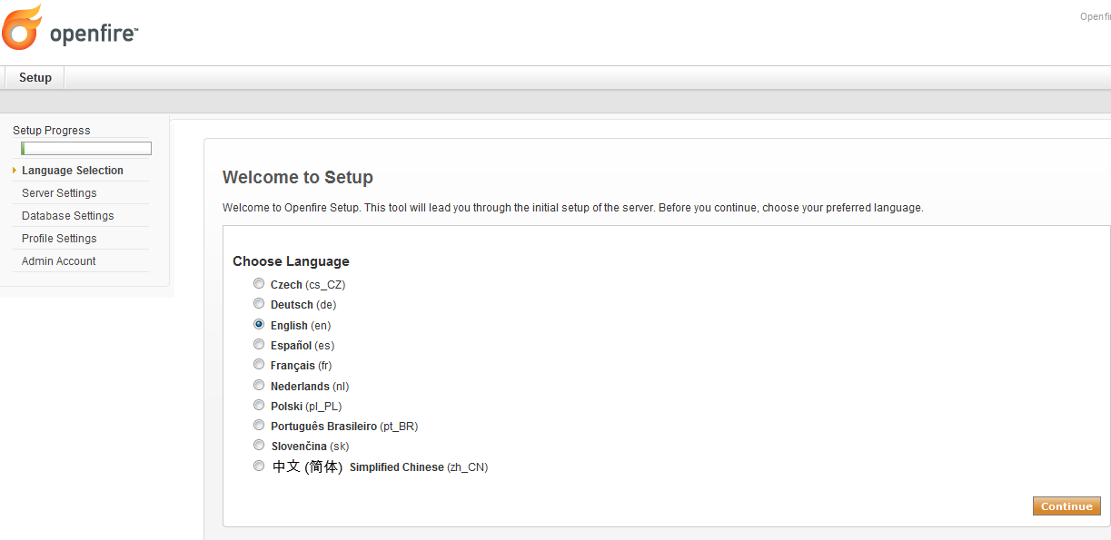Select the Deutsch language radio button
This screenshot has width=1111, height=540.
259,304
